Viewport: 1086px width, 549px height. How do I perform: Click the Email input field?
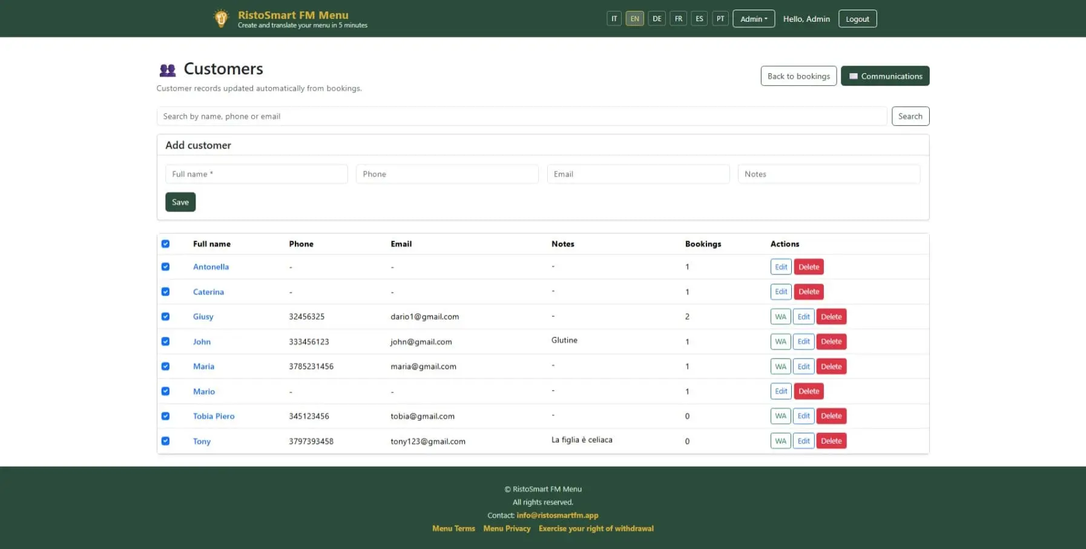tap(638, 174)
